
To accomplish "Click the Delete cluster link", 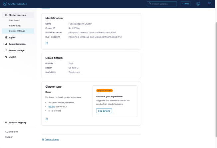I will pos(52,139).
